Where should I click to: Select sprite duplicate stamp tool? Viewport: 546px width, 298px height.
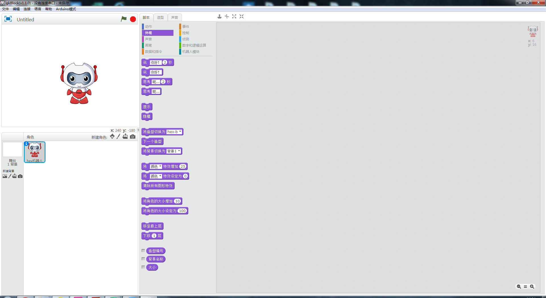(219, 16)
